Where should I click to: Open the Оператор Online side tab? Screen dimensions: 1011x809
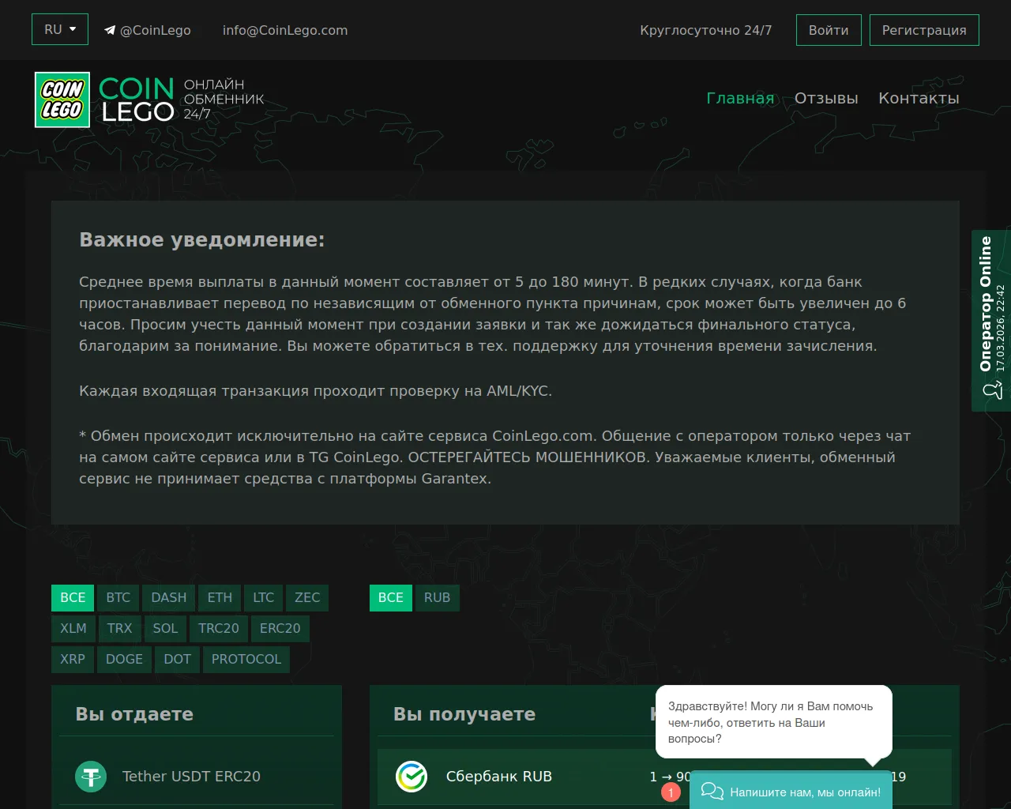pos(991,321)
